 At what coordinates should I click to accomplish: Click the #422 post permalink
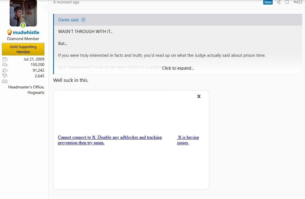[x=298, y=2]
